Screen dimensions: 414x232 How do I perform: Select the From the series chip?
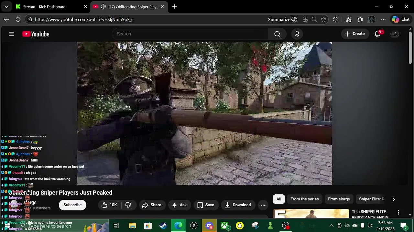click(305, 199)
